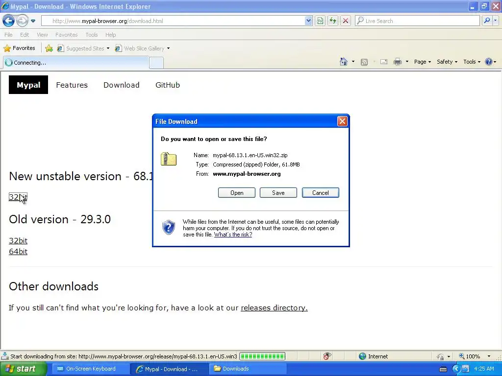Expand the Print dropdown arrow
Screen dimensions: 502x376
pos(407,62)
